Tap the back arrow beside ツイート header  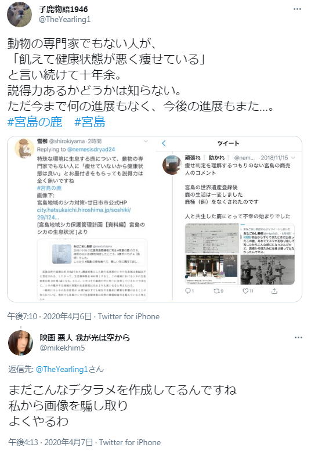(x=164, y=143)
